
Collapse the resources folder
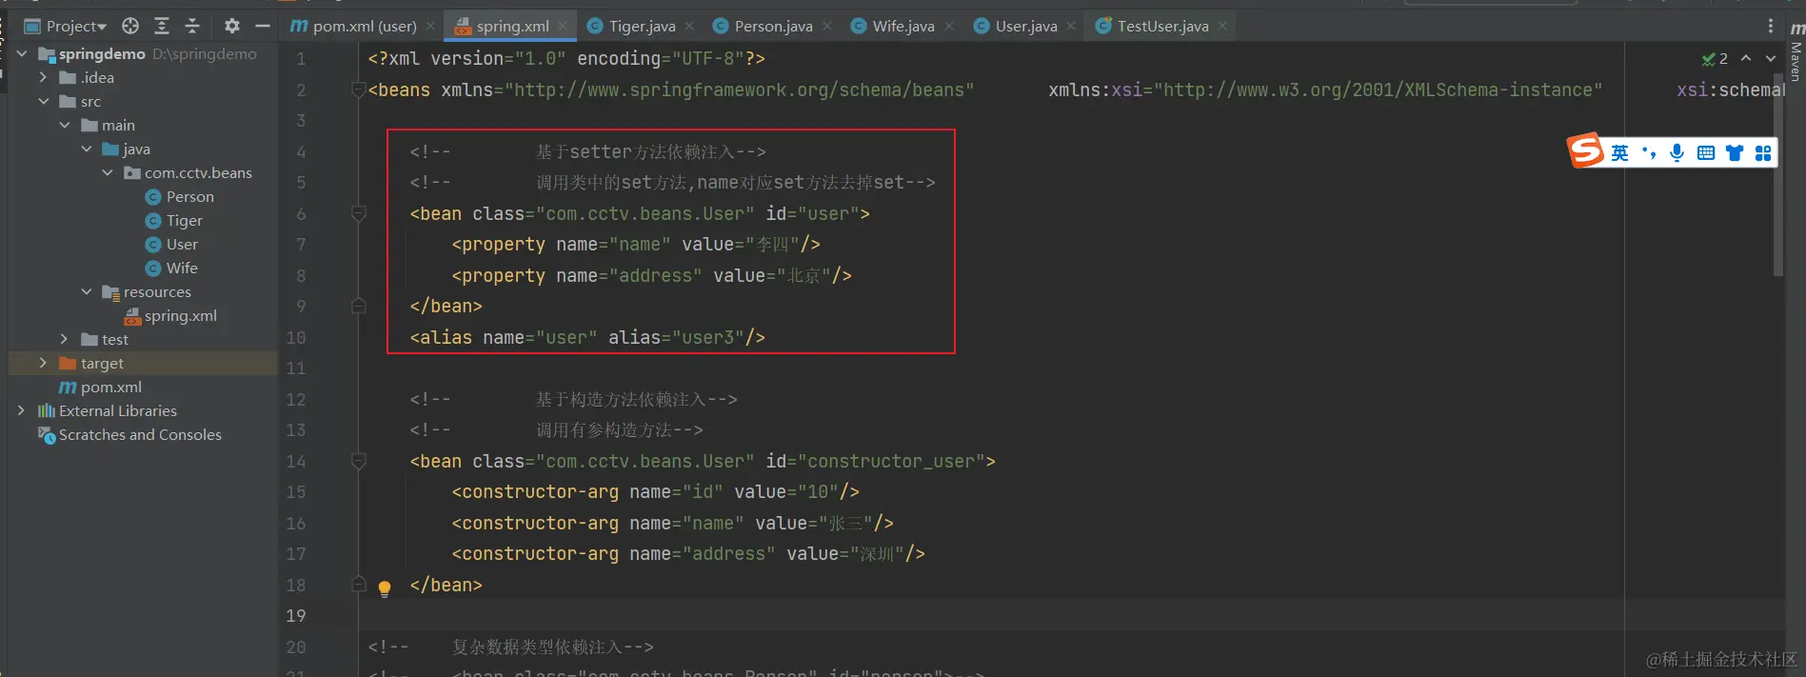pyautogui.click(x=87, y=291)
